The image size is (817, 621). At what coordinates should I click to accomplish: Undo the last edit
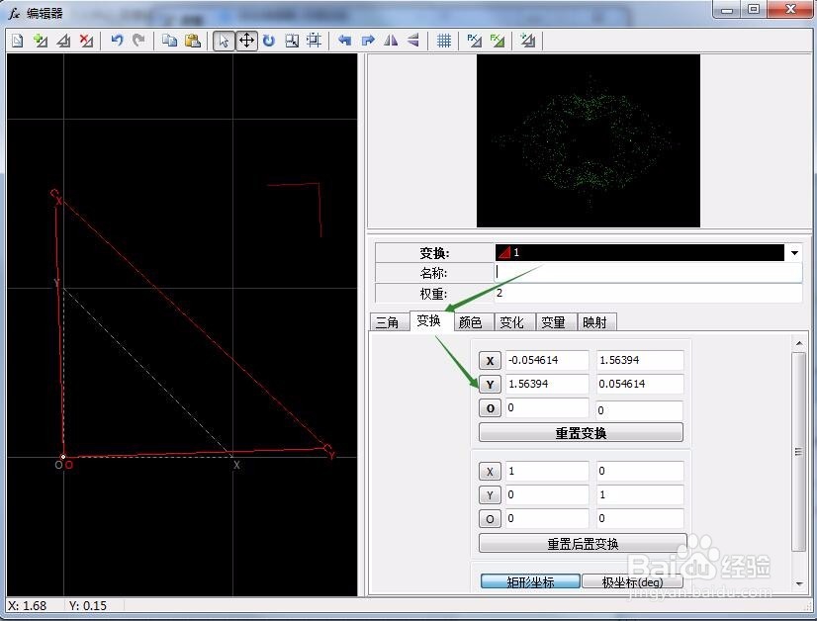118,41
